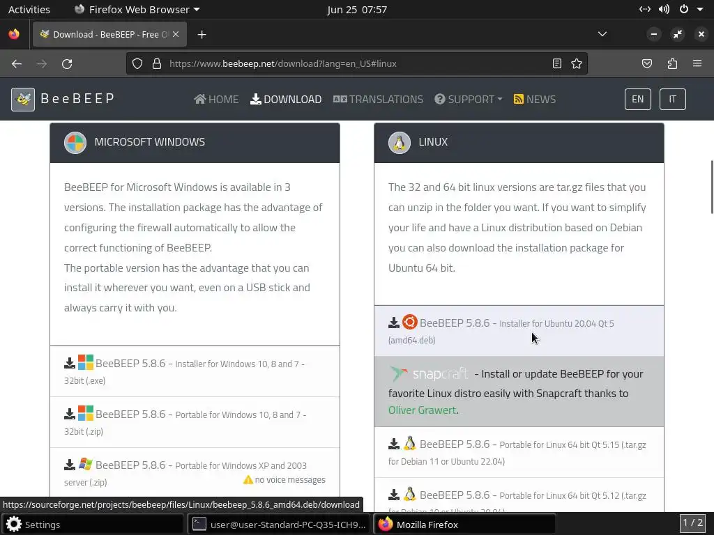Screen dimensions: 714x535
Task: Click download arrow for Windows XP portable zip
Action: (70, 465)
